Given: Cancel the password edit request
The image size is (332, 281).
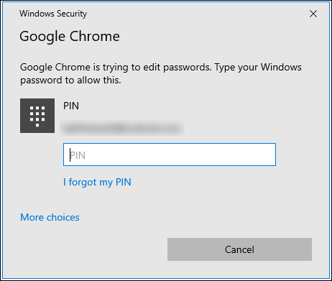Looking at the screenshot, I should tap(239, 249).
